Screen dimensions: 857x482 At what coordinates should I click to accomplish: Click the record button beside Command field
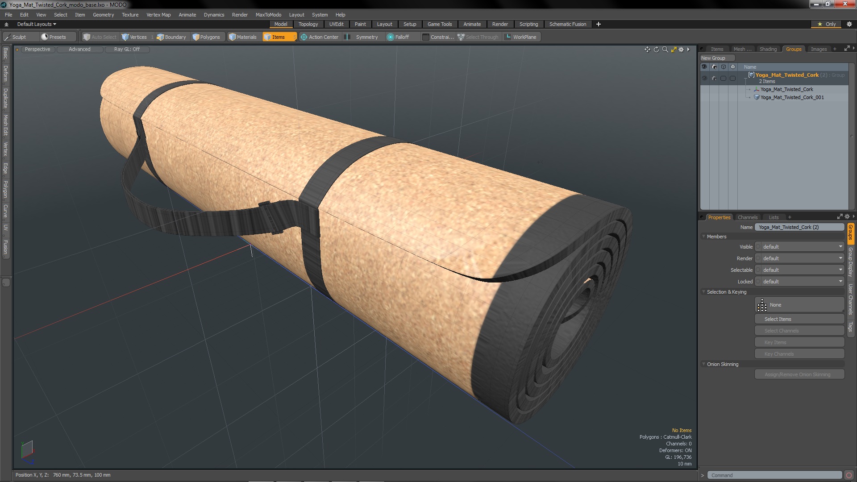849,475
